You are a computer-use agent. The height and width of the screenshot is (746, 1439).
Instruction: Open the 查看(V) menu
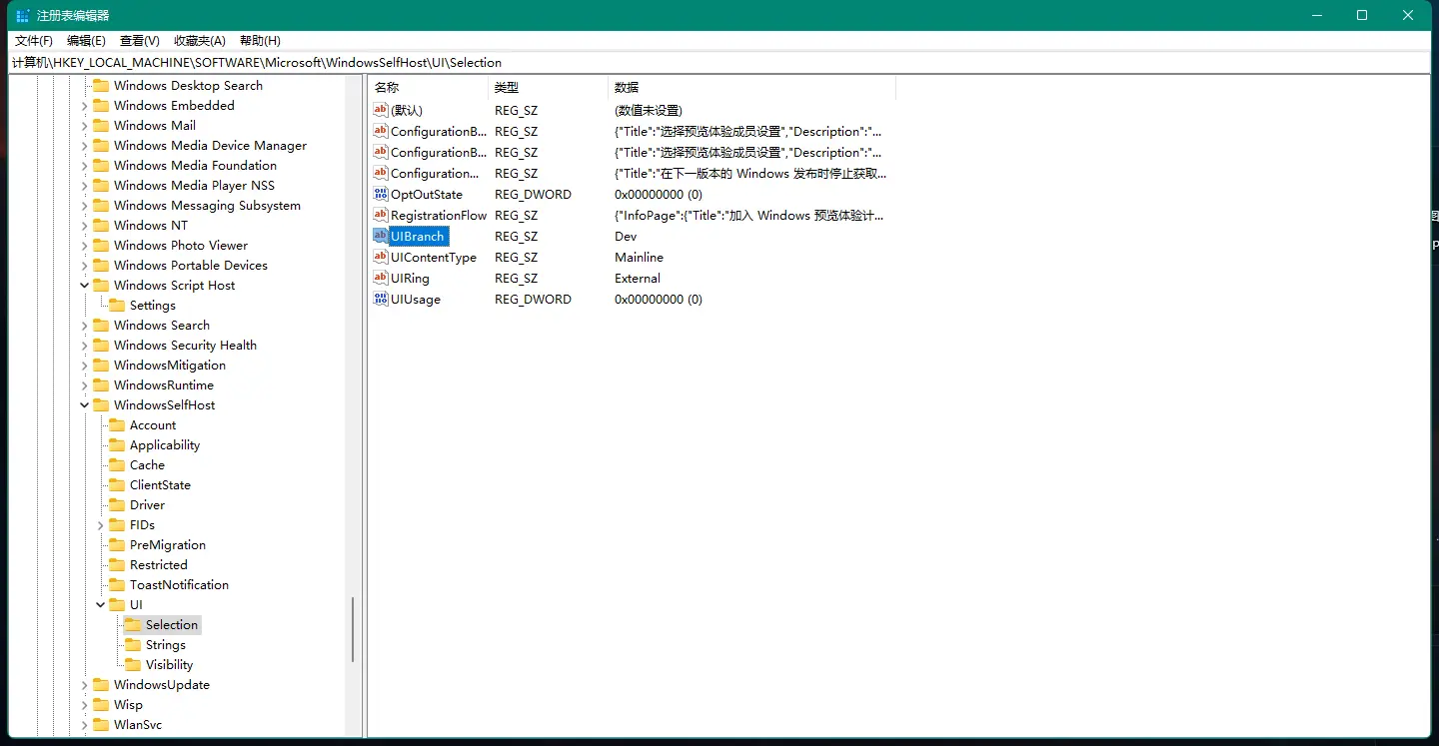(x=140, y=41)
